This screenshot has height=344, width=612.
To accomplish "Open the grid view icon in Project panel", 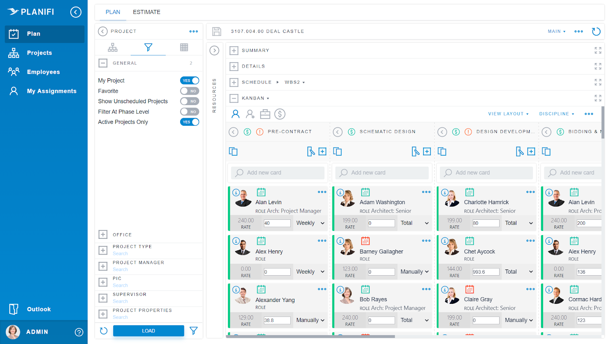I will (184, 47).
